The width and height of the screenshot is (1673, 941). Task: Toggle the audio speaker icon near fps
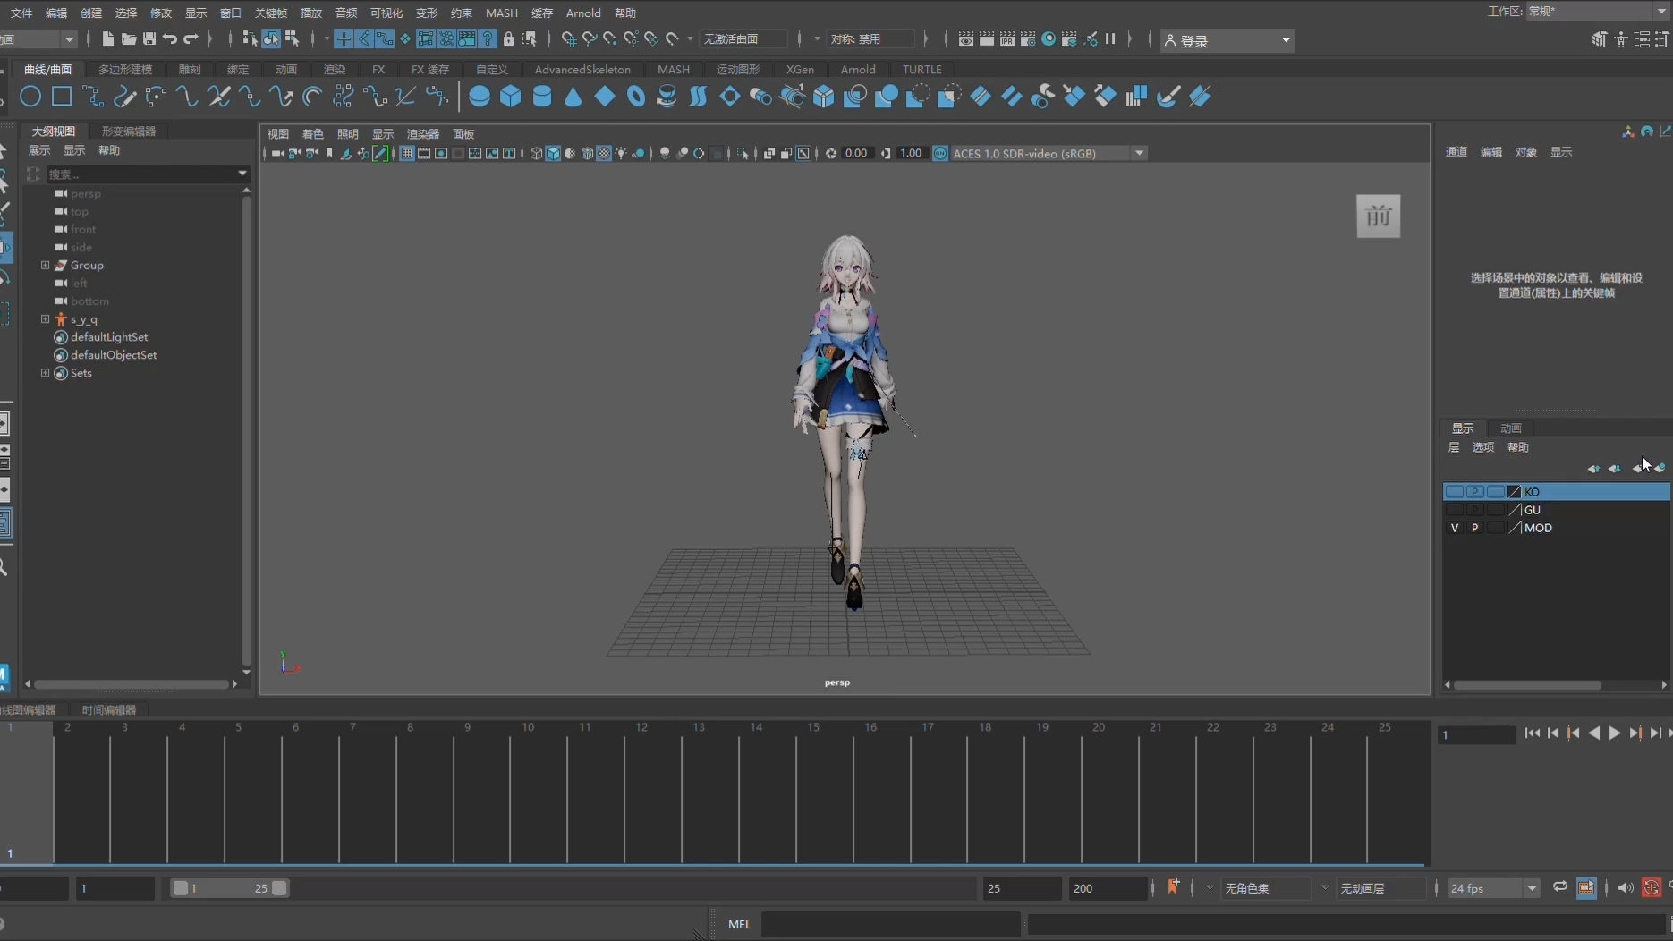1626,888
